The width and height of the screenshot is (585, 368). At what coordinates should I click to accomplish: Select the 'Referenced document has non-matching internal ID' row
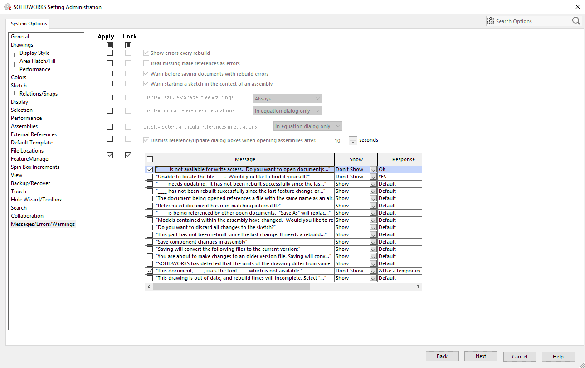point(244,206)
